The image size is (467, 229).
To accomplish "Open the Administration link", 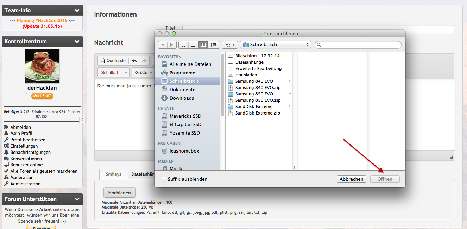I will tap(25, 184).
